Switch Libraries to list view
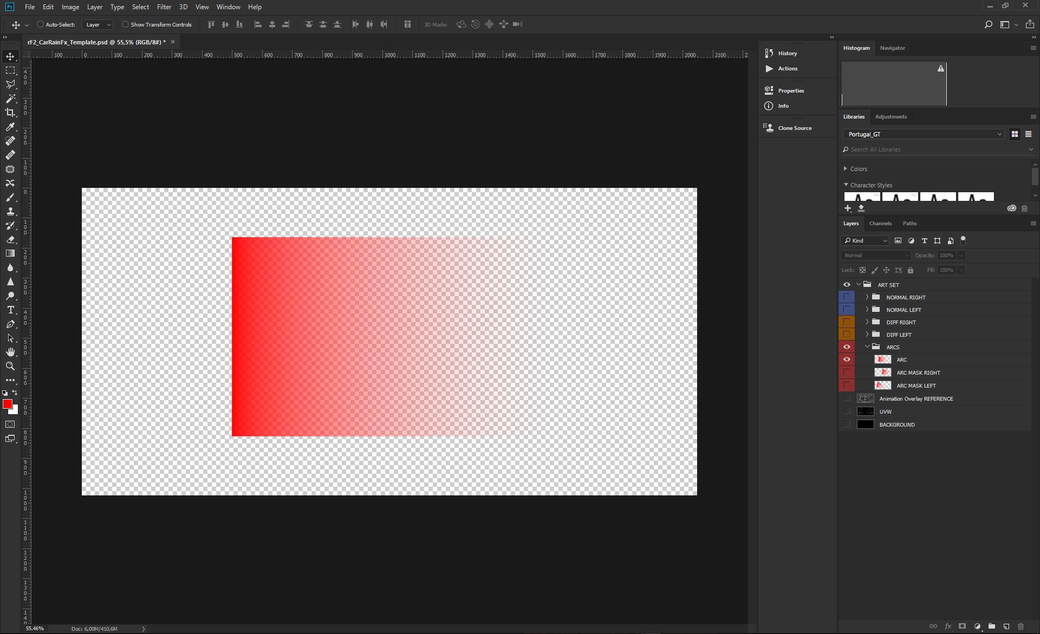The image size is (1040, 634). [x=1028, y=134]
